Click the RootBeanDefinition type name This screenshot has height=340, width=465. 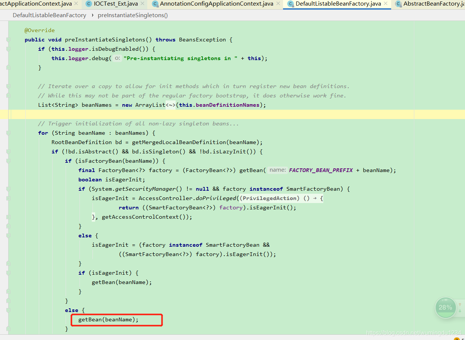coord(82,142)
